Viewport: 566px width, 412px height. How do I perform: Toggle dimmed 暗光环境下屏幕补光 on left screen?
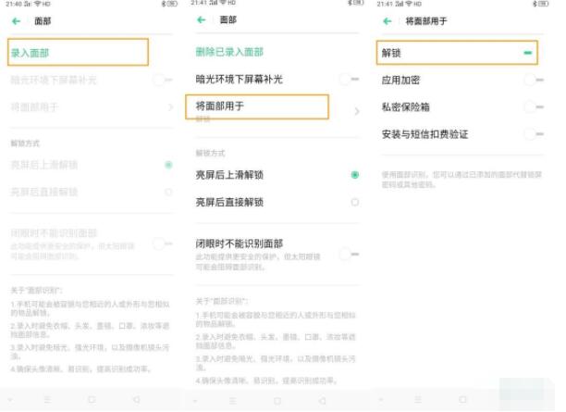pos(163,80)
